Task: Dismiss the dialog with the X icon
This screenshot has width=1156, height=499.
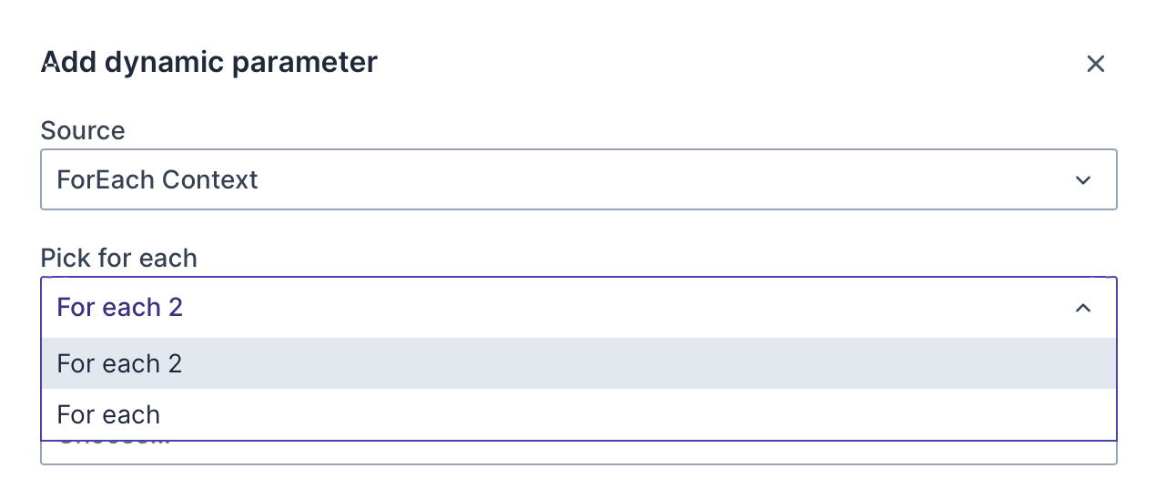Action: (1095, 64)
